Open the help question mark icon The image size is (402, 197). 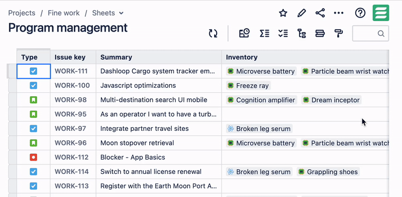[x=360, y=13]
